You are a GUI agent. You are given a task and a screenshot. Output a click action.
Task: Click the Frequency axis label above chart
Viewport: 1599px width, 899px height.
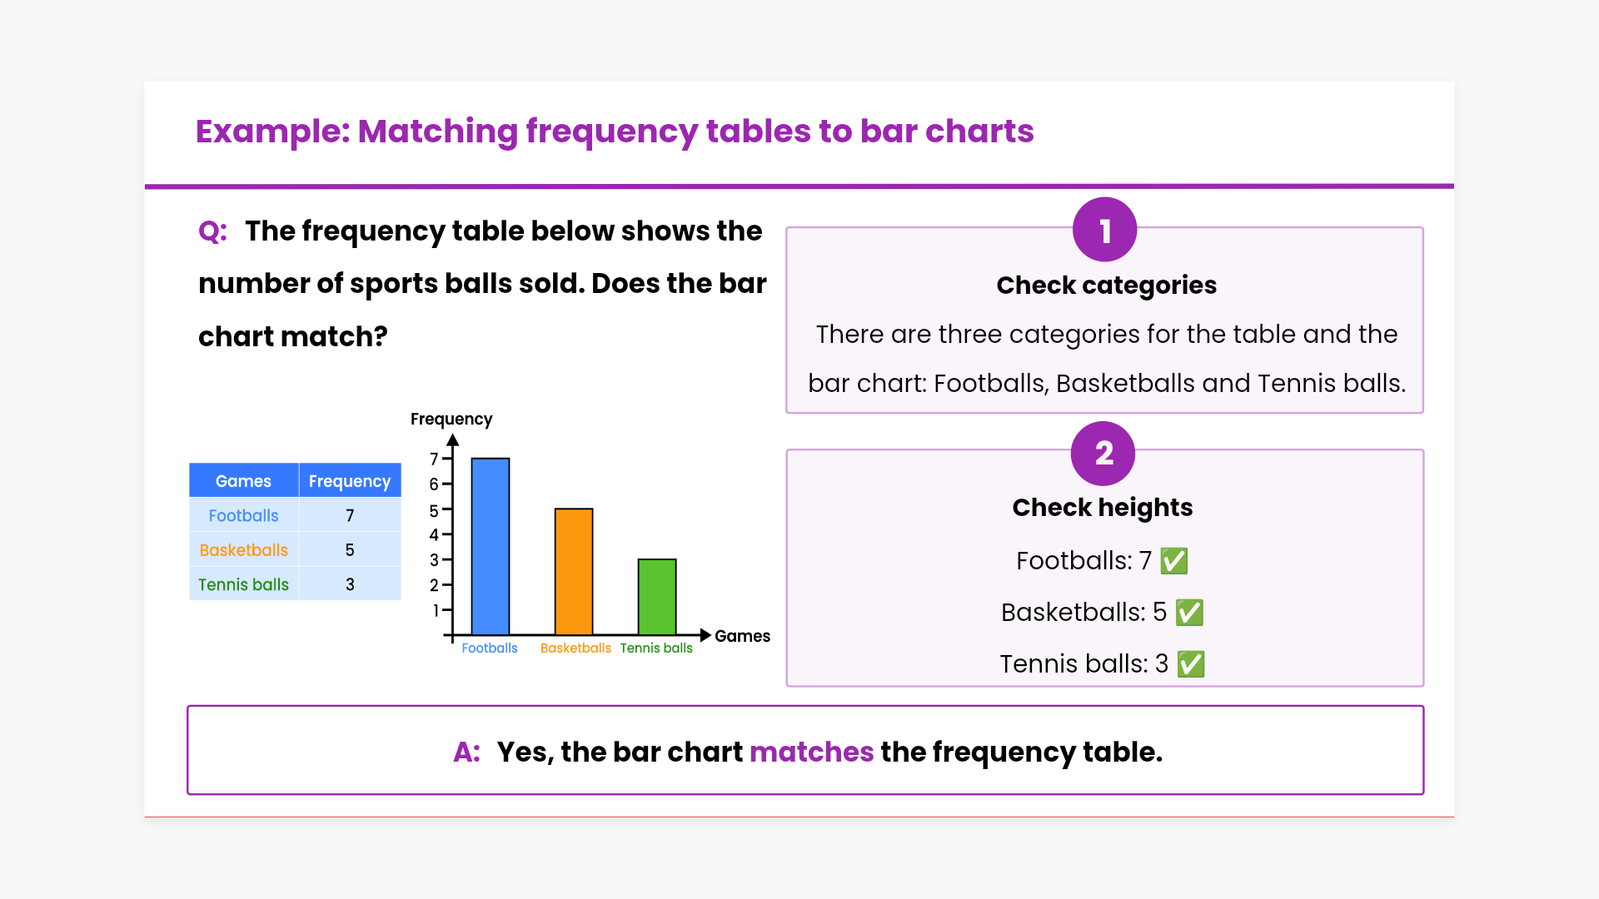click(451, 419)
